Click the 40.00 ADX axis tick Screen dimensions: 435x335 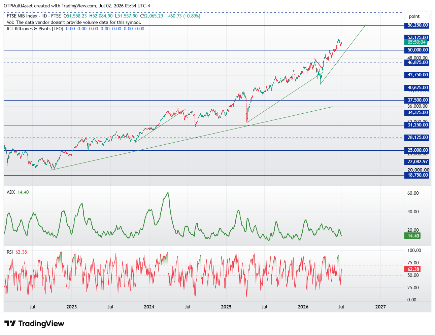[x=413, y=212]
